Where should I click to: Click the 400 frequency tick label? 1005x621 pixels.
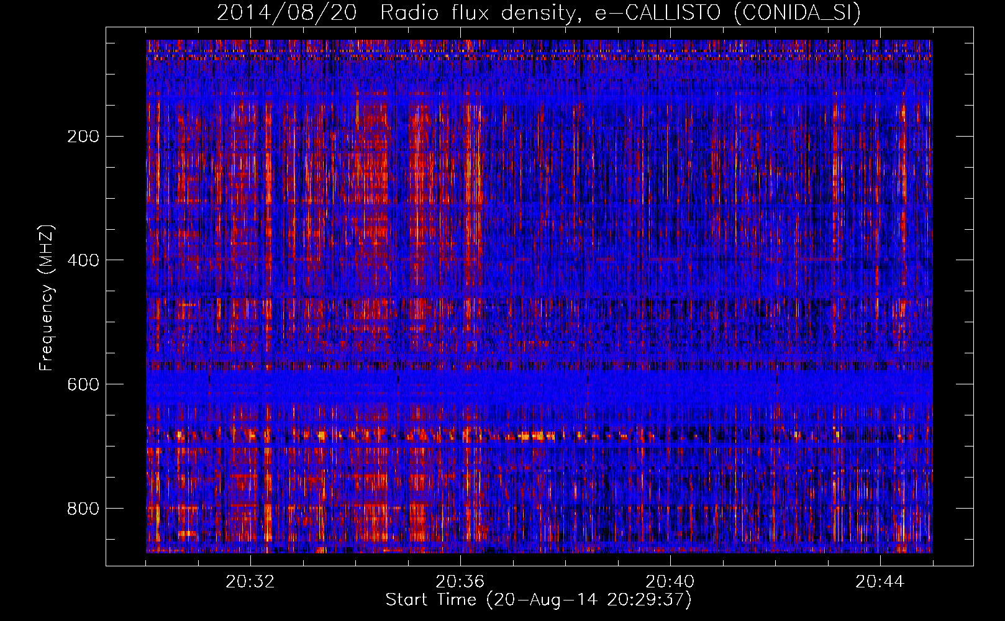pos(83,260)
